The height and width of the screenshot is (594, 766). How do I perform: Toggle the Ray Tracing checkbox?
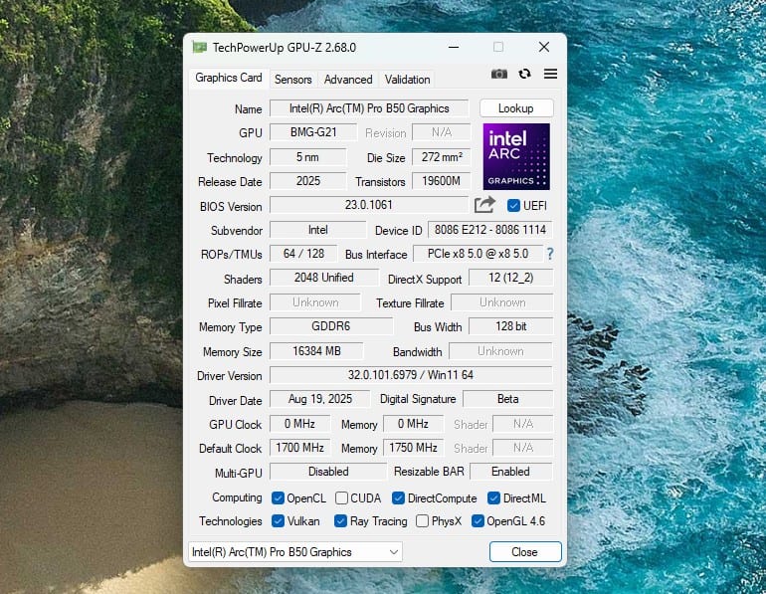340,520
